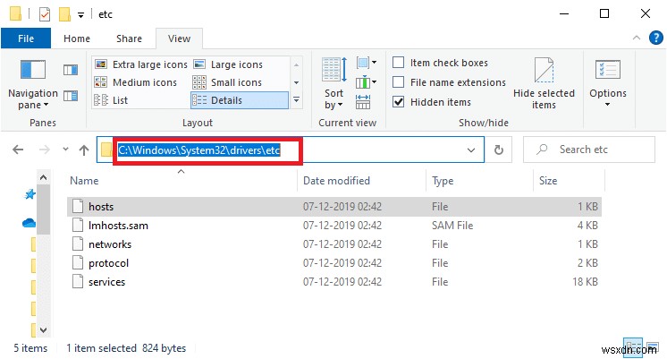The height and width of the screenshot is (359, 667).
Task: Open the Group by dropdown icon
Action: [x=367, y=63]
